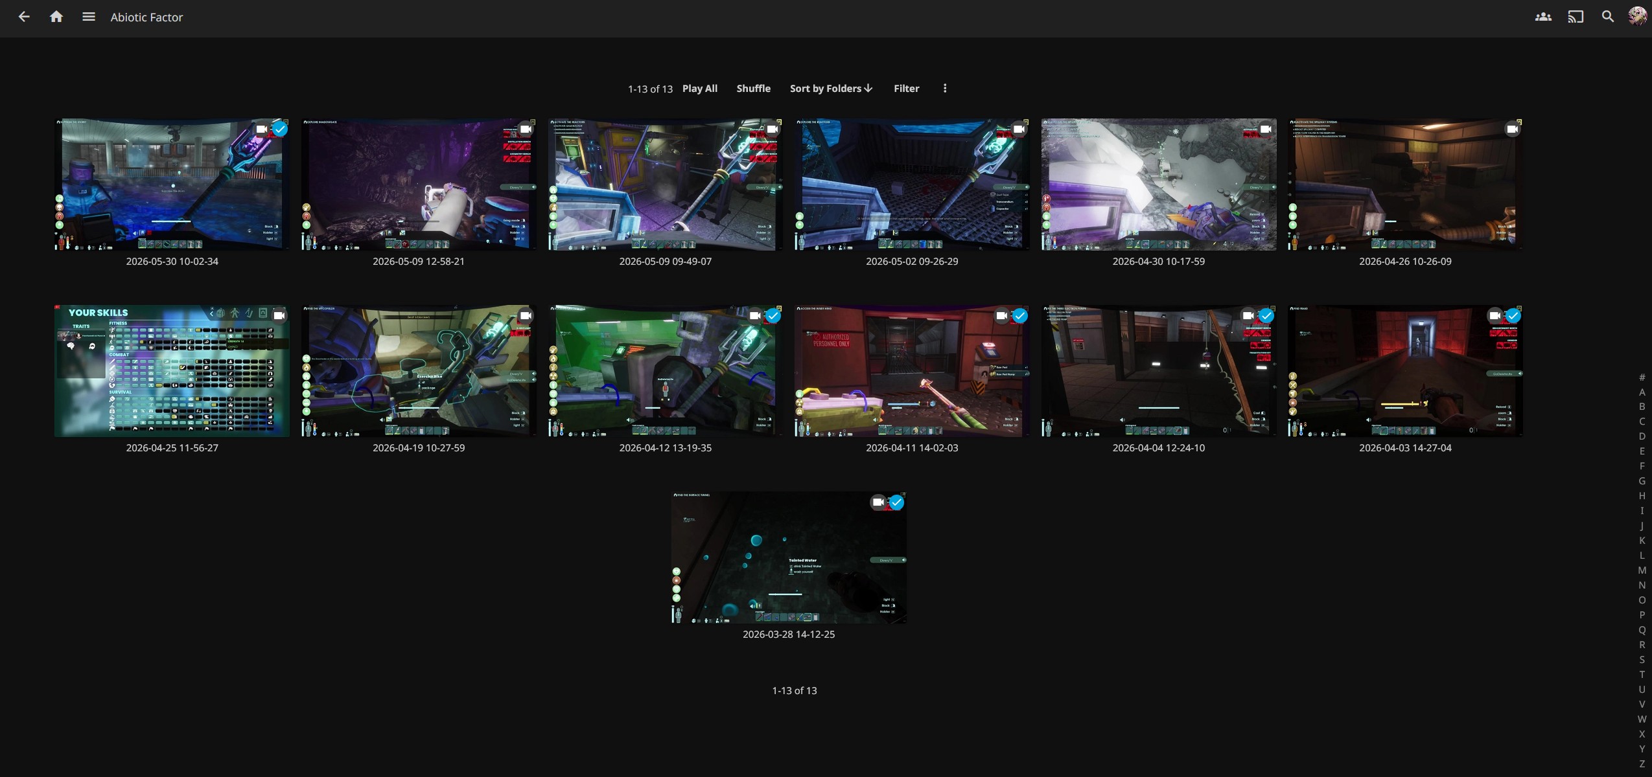The width and height of the screenshot is (1652, 777).
Task: Click the Shuffle button
Action: [x=753, y=88]
